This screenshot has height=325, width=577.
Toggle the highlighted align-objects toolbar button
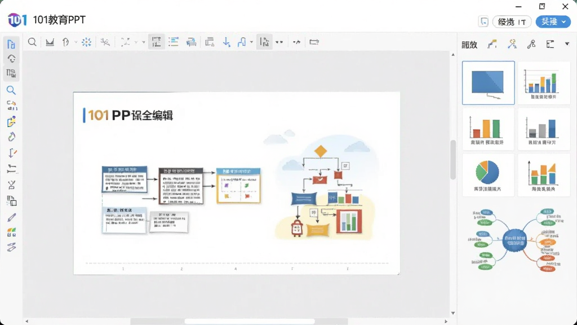click(264, 42)
